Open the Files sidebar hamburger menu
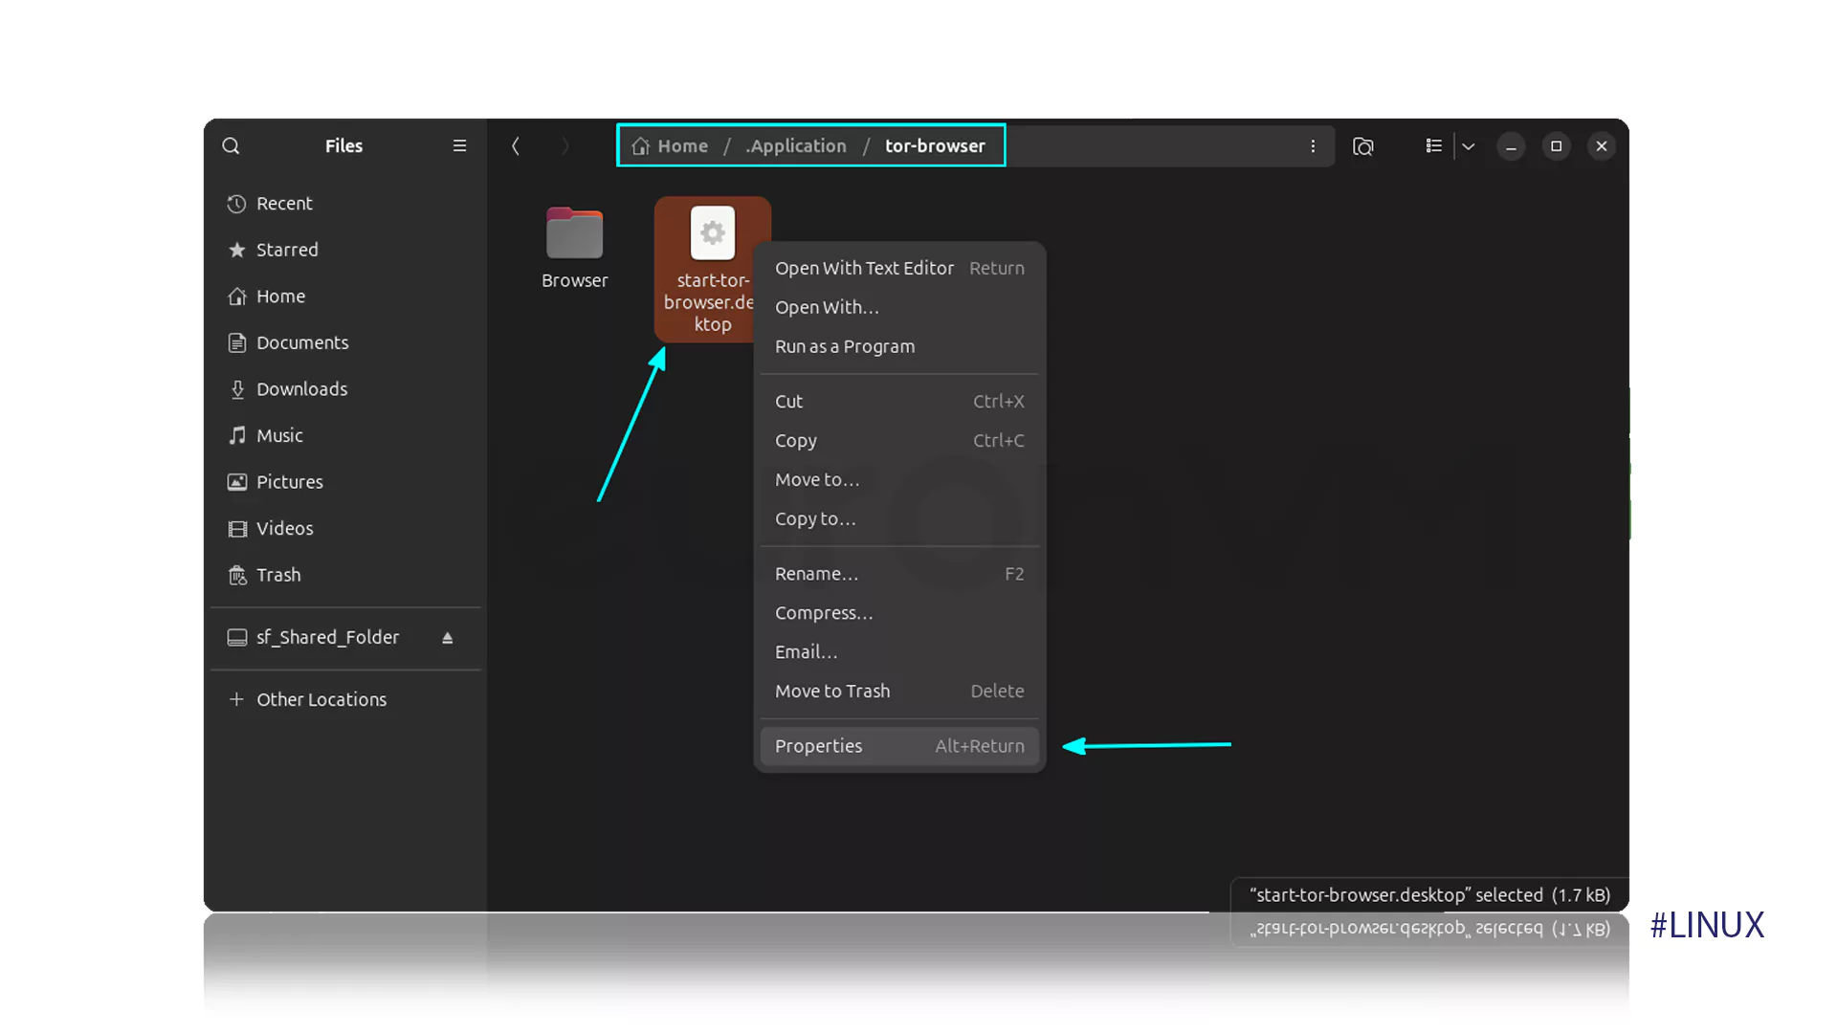Screen dimensions: 1837x1033 click(459, 146)
